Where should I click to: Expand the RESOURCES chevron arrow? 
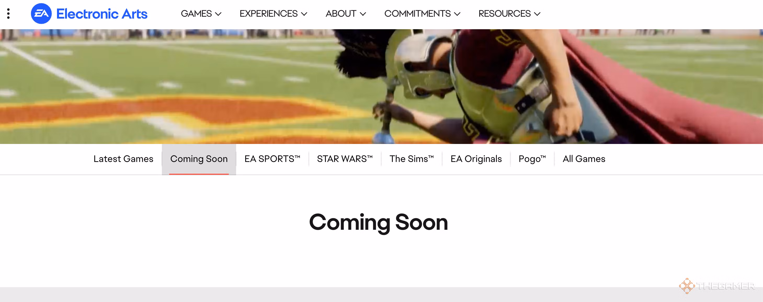click(x=537, y=14)
